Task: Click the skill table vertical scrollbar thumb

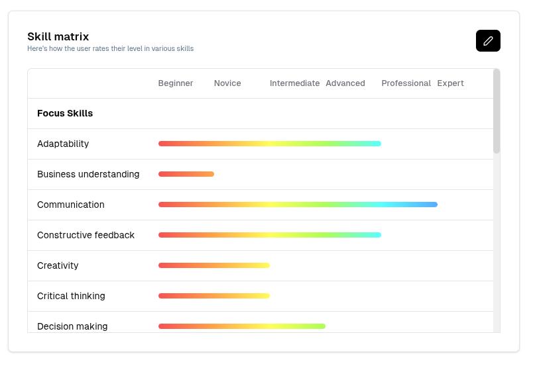Action: coord(497,111)
